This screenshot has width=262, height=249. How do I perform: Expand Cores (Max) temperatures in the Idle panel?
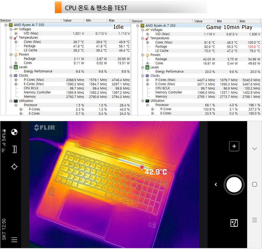16,42
